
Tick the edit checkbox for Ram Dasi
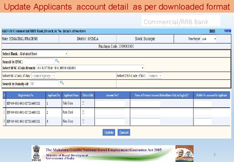coord(83,112)
